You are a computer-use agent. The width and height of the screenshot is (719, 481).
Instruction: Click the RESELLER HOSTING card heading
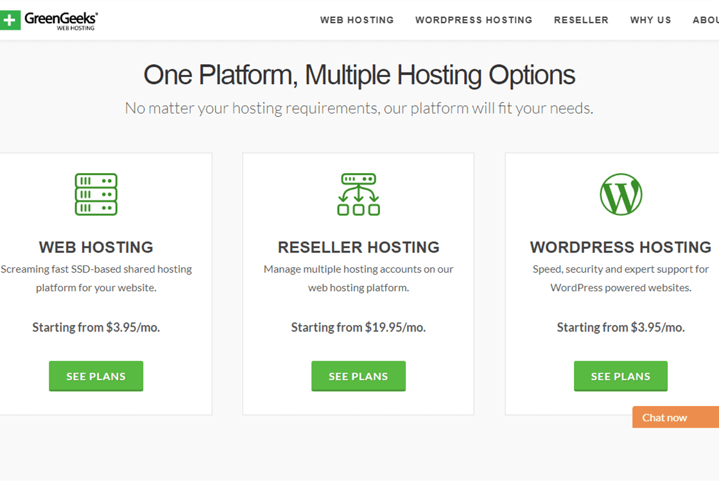coord(358,248)
